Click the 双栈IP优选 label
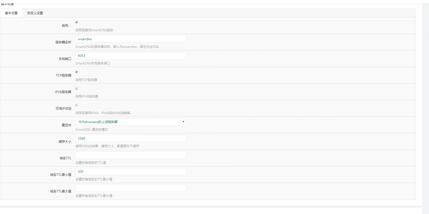This screenshot has width=429, height=214. 63,109
